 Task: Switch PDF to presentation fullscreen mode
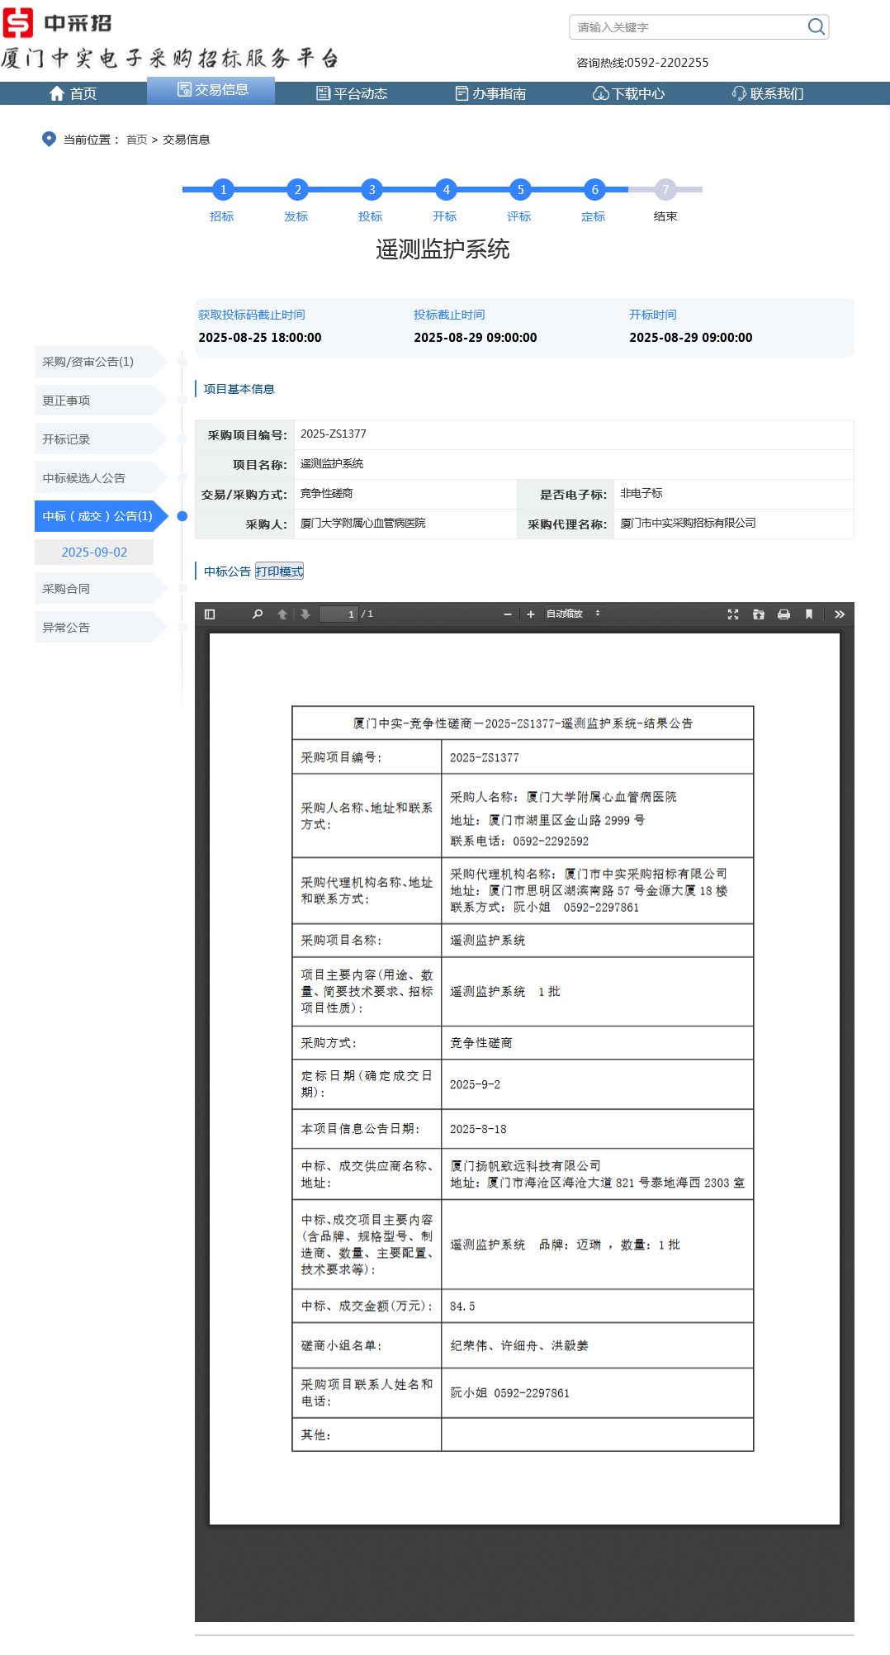point(732,614)
